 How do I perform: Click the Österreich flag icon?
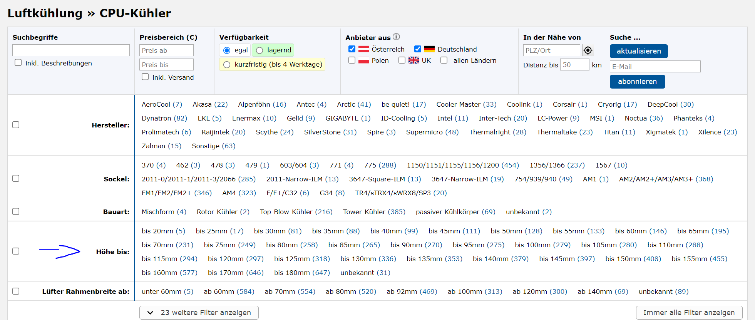363,49
